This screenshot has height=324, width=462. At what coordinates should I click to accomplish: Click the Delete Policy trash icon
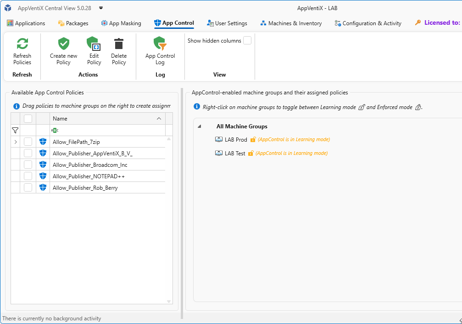point(119,44)
